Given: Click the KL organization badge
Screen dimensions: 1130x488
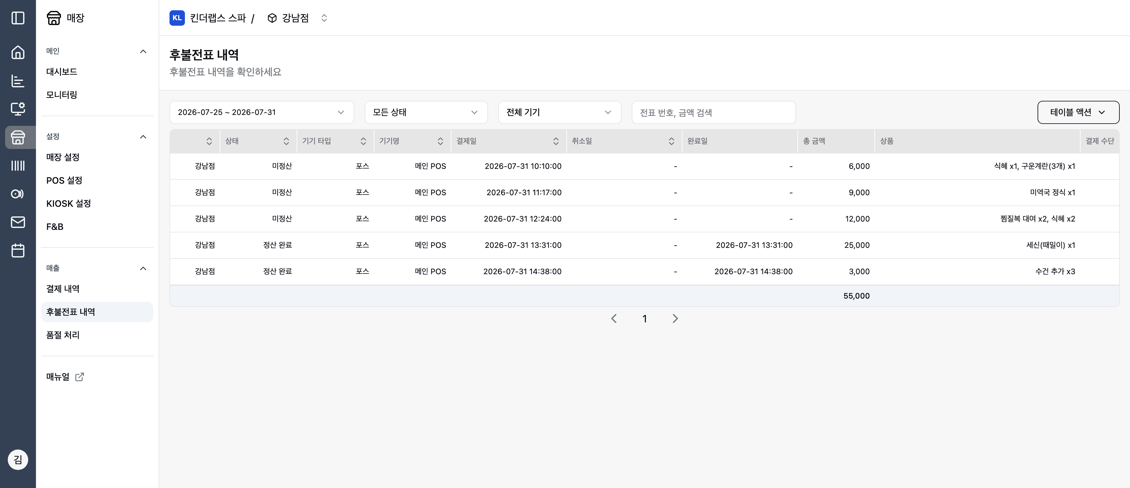Looking at the screenshot, I should click(x=177, y=18).
